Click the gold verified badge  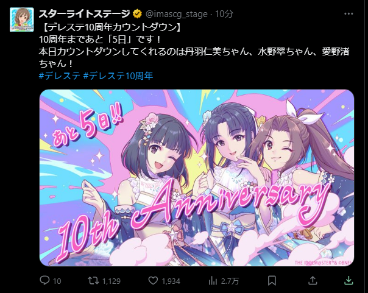pyautogui.click(x=137, y=14)
